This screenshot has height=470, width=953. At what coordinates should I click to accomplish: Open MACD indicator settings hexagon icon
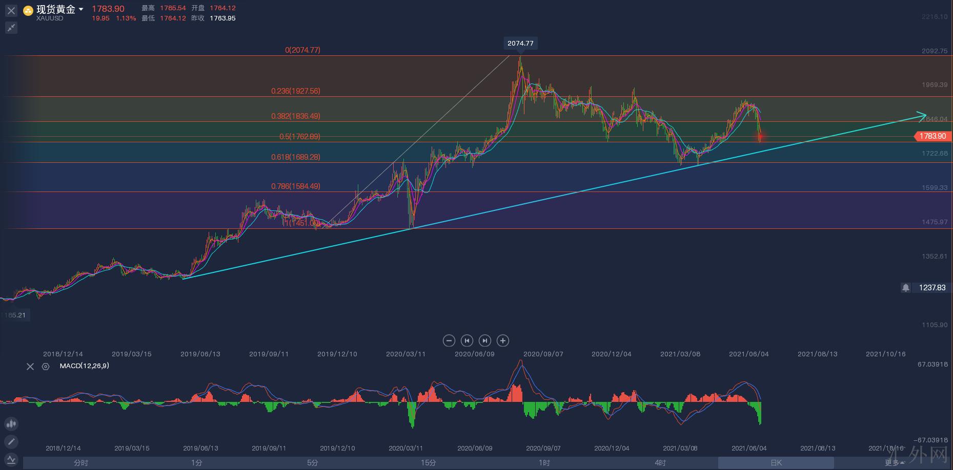pyautogui.click(x=46, y=367)
